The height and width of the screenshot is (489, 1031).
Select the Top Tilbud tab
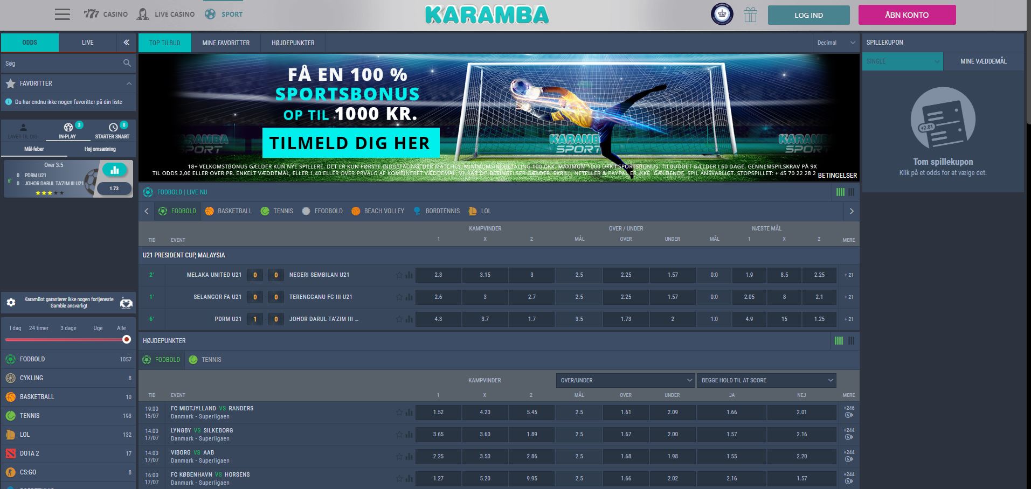point(165,43)
